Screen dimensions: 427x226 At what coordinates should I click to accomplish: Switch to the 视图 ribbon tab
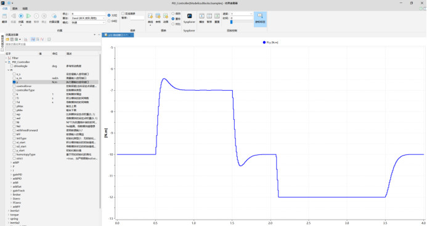coord(25,9)
